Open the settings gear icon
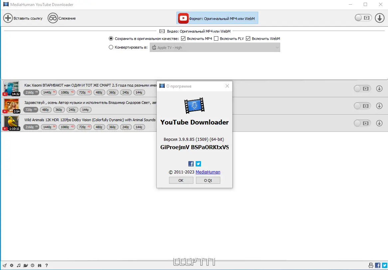The height and width of the screenshot is (270, 388). tap(11, 265)
